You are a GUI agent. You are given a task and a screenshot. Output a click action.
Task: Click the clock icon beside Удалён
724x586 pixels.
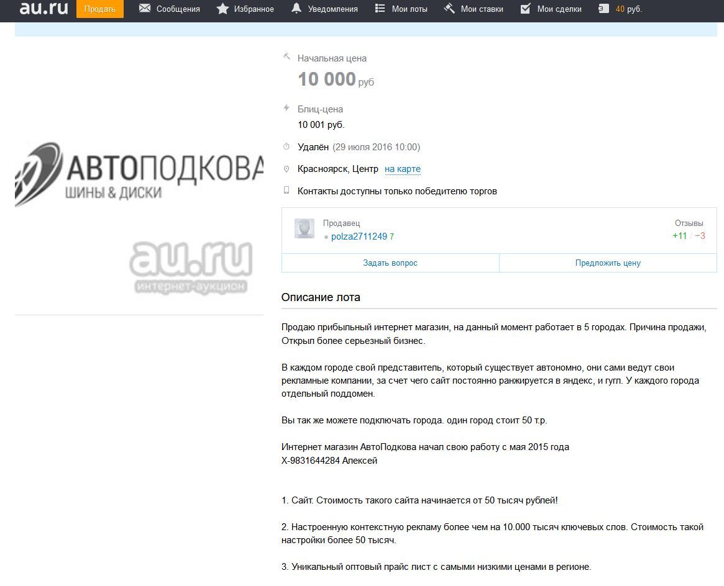click(x=286, y=146)
